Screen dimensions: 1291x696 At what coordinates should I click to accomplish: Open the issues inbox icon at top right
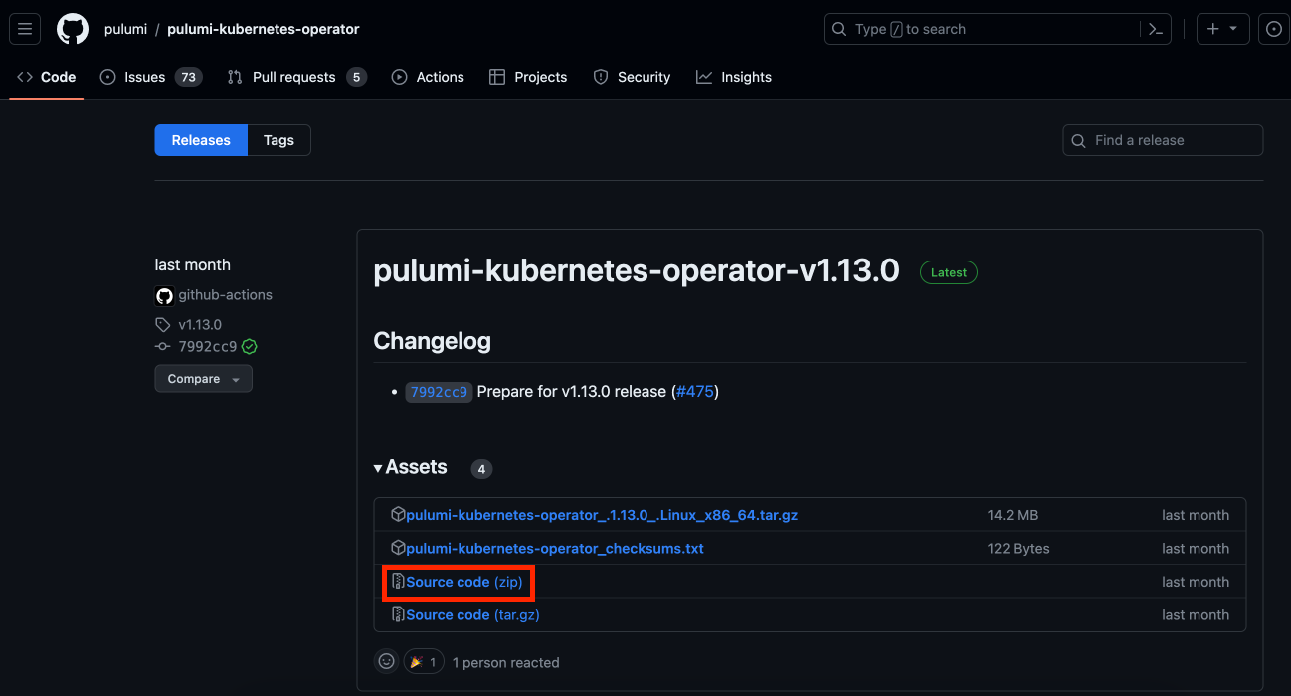pyautogui.click(x=1274, y=29)
